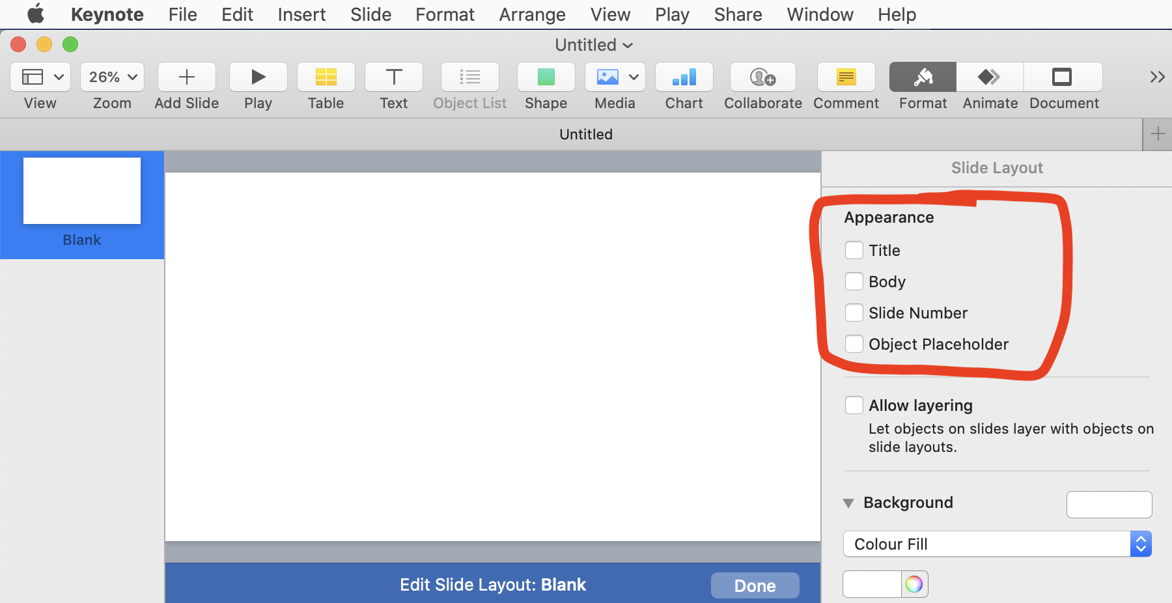Open the Edit menu
The height and width of the screenshot is (603, 1172).
(x=237, y=14)
